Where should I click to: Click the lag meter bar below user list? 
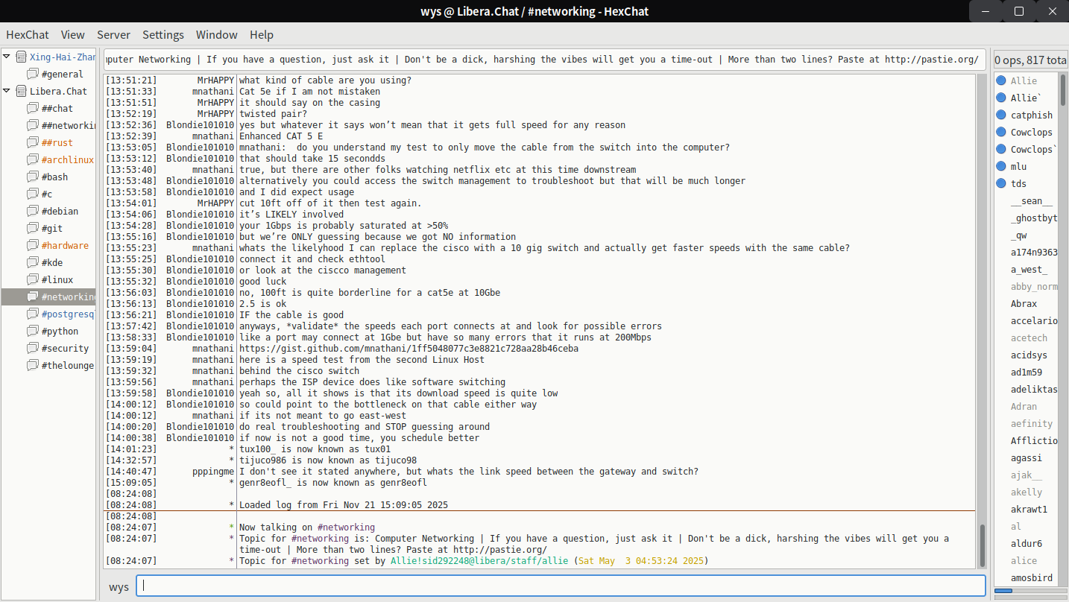pos(1030,591)
